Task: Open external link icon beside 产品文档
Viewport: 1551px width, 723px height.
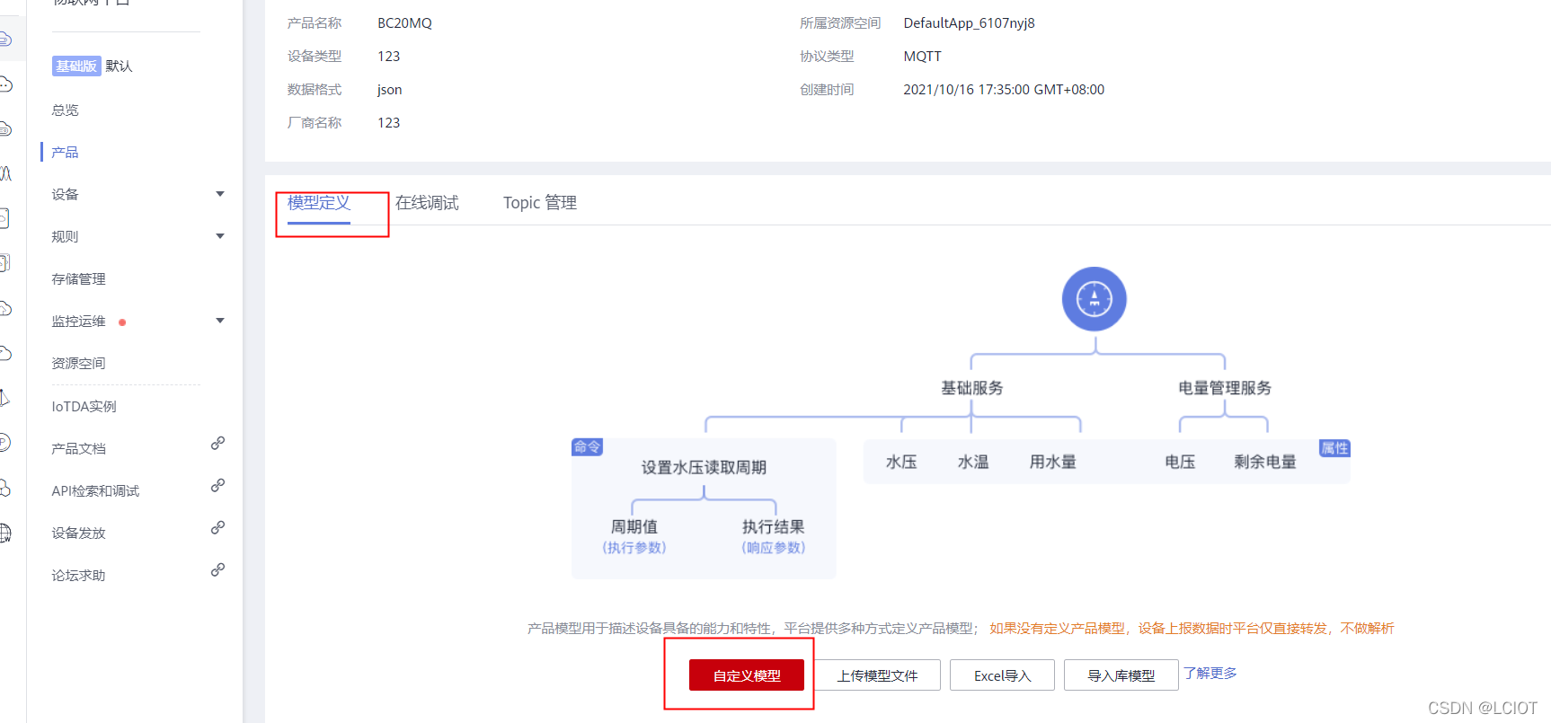Action: click(x=217, y=443)
